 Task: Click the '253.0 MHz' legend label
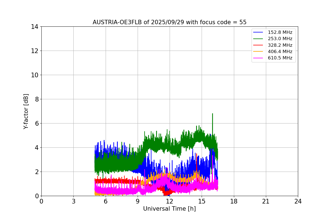tap(280, 39)
